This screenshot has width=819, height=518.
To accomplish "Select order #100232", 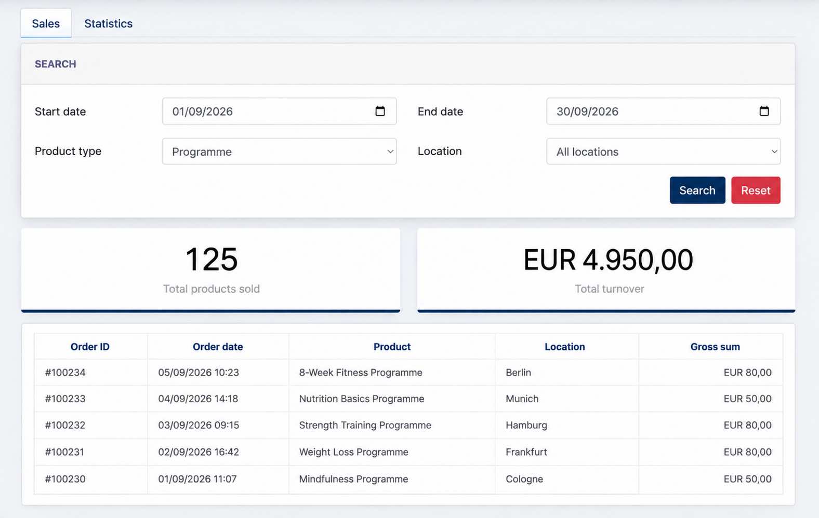I will click(x=65, y=426).
